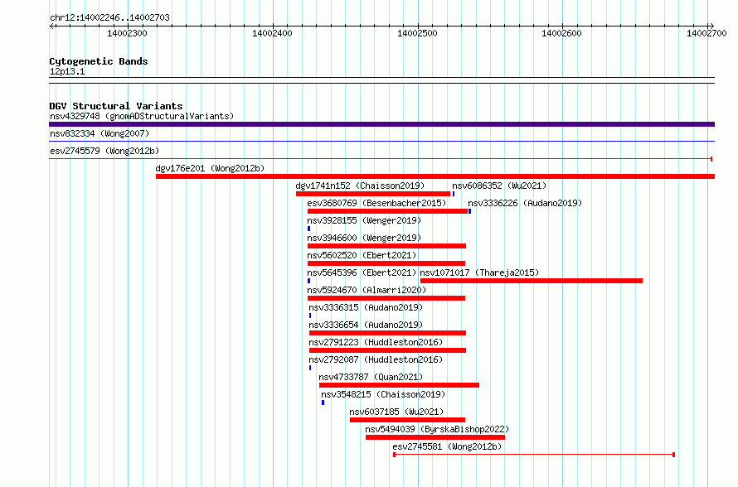738x487 pixels.
Task: Click the esv2745579 (Wong2012b) label
Action: tap(104, 151)
